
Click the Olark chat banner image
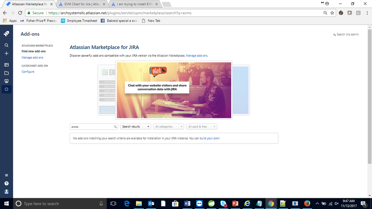(174, 90)
